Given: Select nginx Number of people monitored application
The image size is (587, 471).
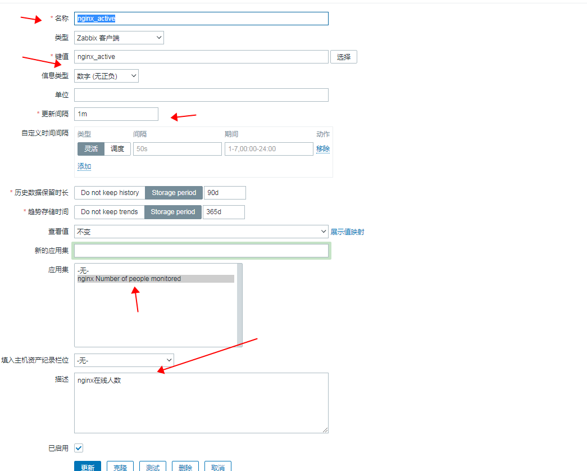Looking at the screenshot, I should 129,279.
